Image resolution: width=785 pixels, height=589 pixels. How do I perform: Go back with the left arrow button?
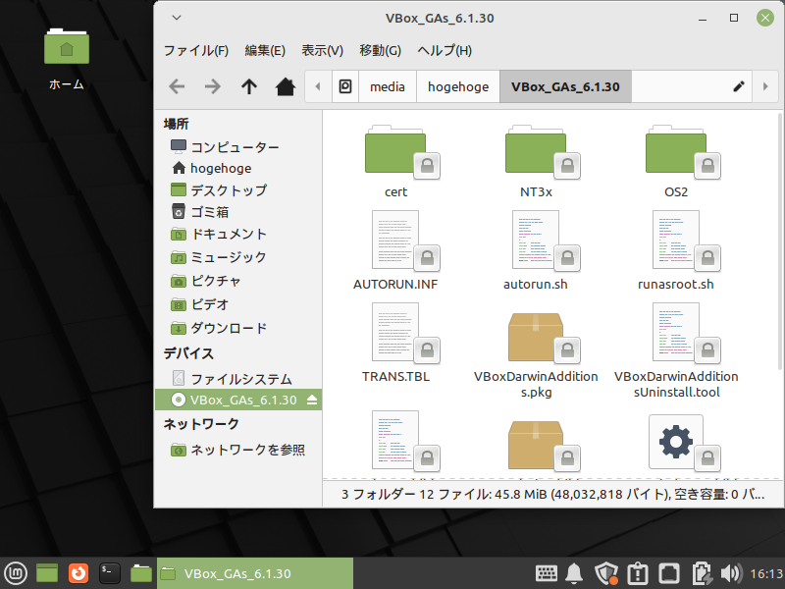click(177, 86)
